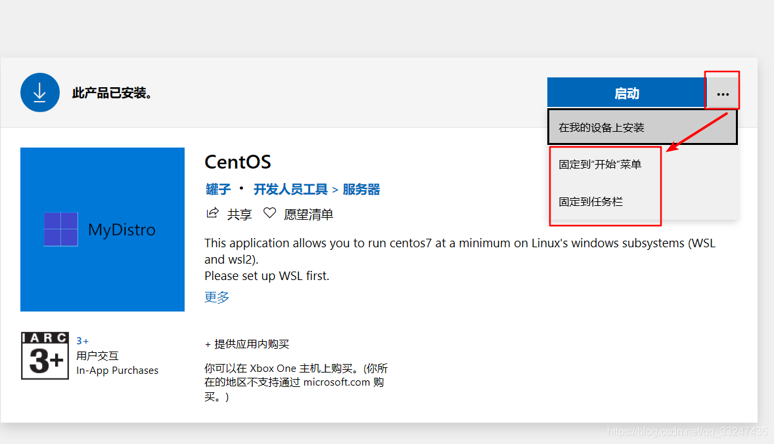
Task: Click the 此产品已安装。 status text
Action: coord(112,92)
